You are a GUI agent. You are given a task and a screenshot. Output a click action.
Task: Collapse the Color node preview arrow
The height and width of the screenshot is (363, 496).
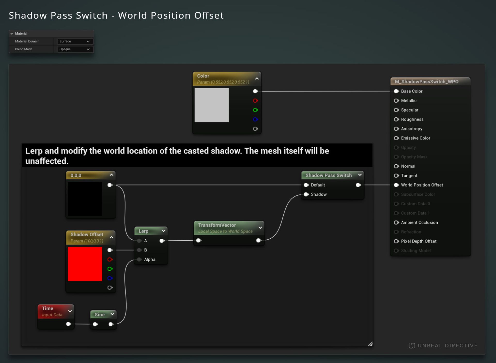tap(257, 78)
